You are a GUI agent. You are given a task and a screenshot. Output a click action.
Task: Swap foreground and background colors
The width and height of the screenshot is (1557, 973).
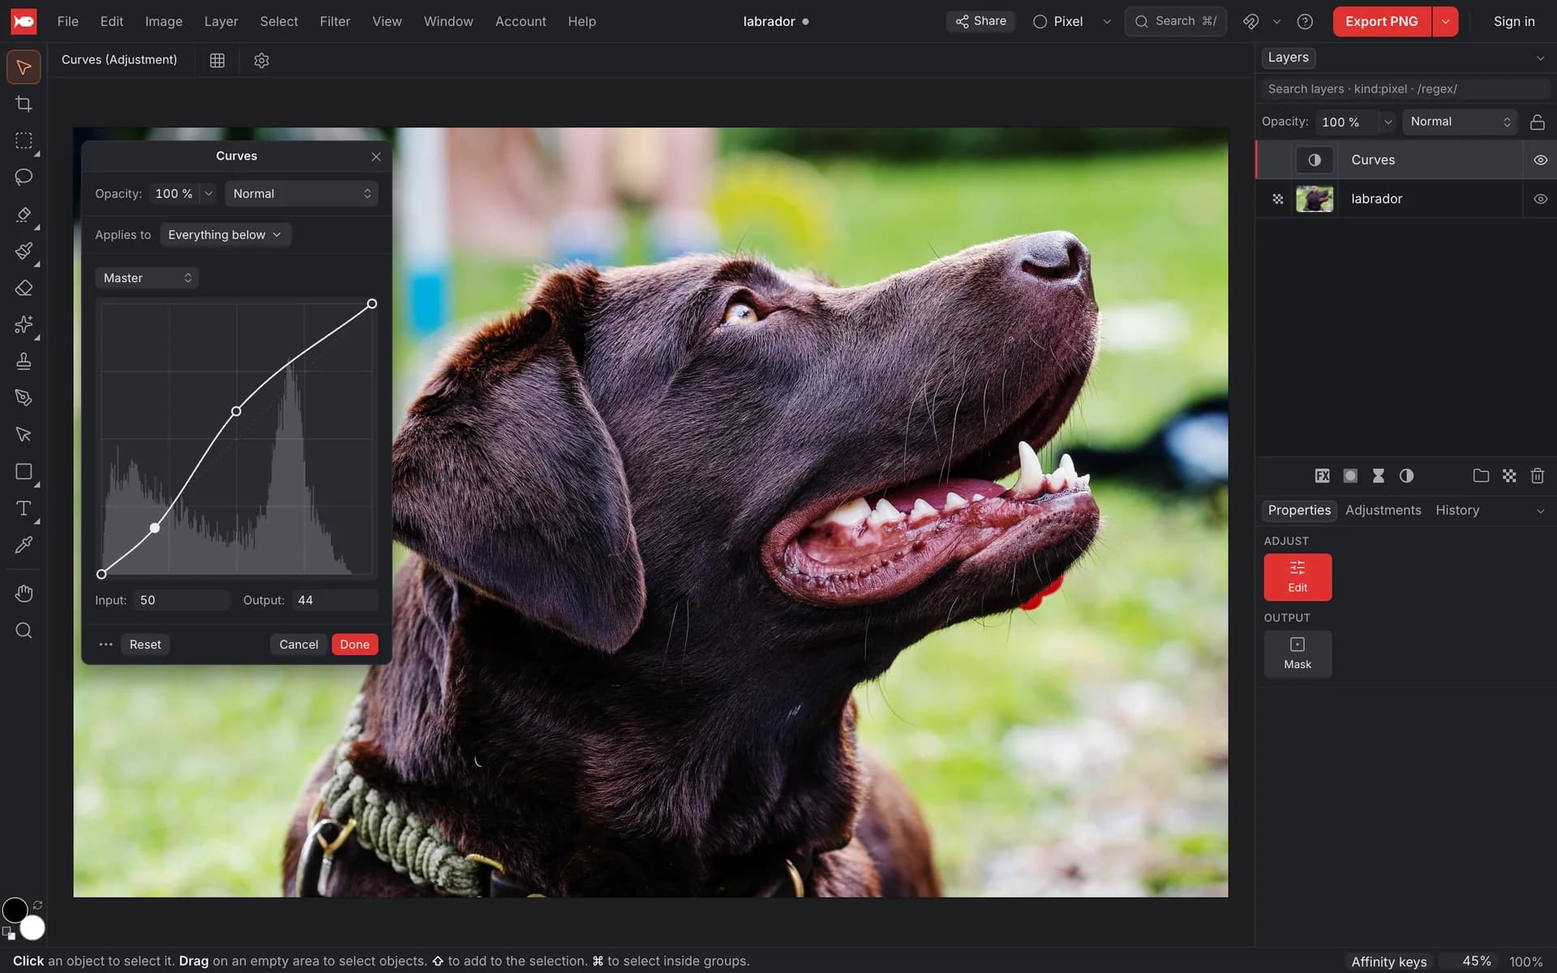(37, 905)
